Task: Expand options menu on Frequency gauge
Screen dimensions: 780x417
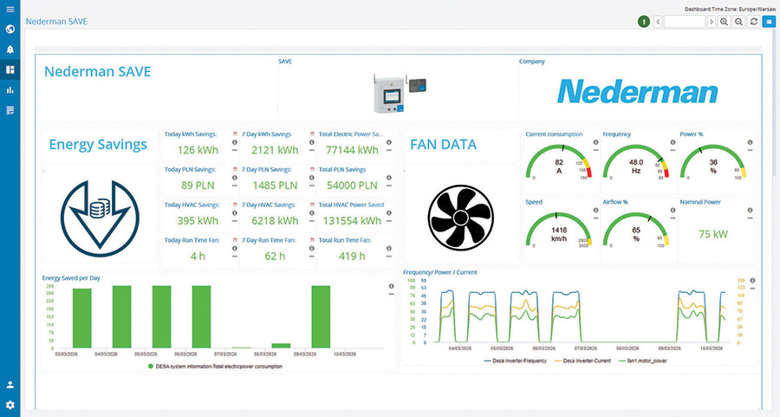Action: coord(673,150)
